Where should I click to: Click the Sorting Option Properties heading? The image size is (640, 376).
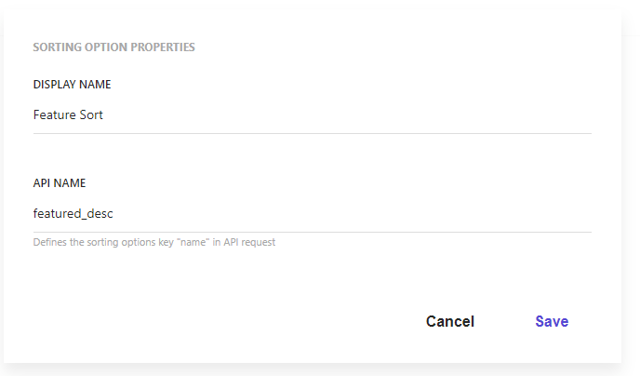pyautogui.click(x=113, y=47)
